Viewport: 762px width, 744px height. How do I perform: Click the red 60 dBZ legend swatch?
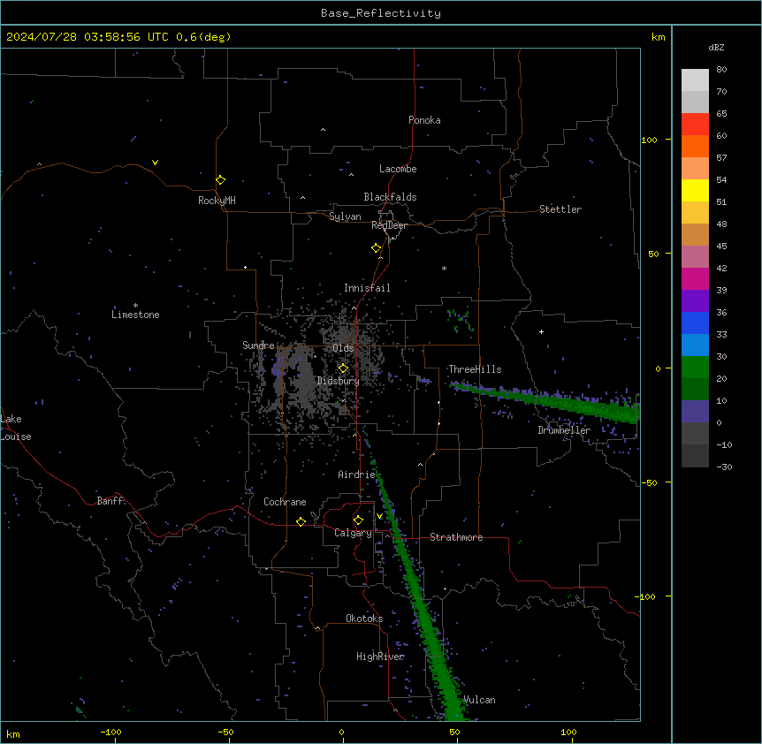[695, 125]
